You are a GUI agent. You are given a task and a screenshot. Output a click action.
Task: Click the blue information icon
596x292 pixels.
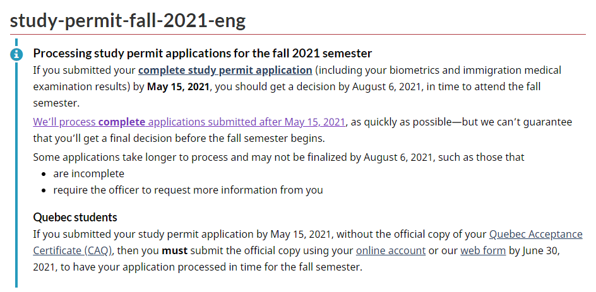[16, 54]
